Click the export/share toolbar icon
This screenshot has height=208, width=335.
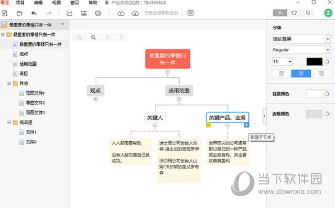click(69, 13)
